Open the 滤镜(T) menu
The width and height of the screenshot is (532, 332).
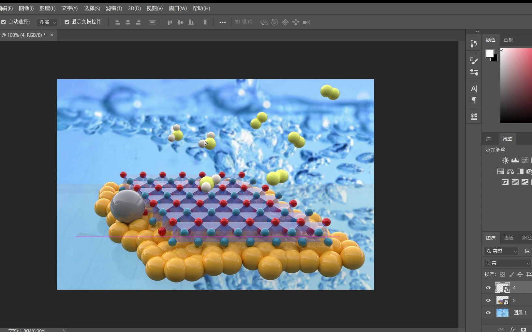coord(114,8)
